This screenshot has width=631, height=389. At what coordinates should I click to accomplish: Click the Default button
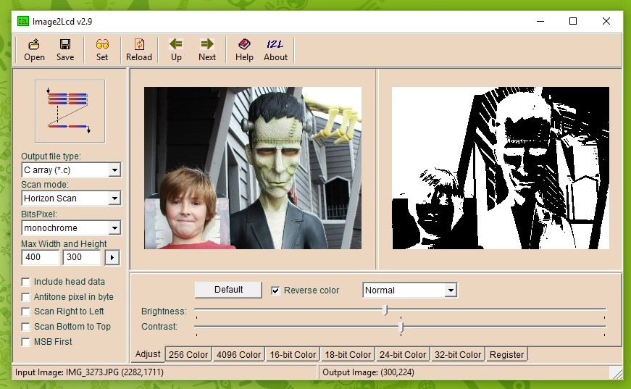228,290
